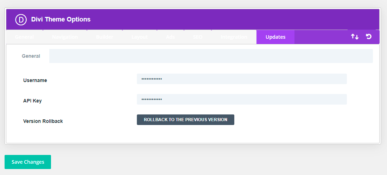The width and height of the screenshot is (387, 175).
Task: Switch to the SEO tab
Action: [198, 37]
